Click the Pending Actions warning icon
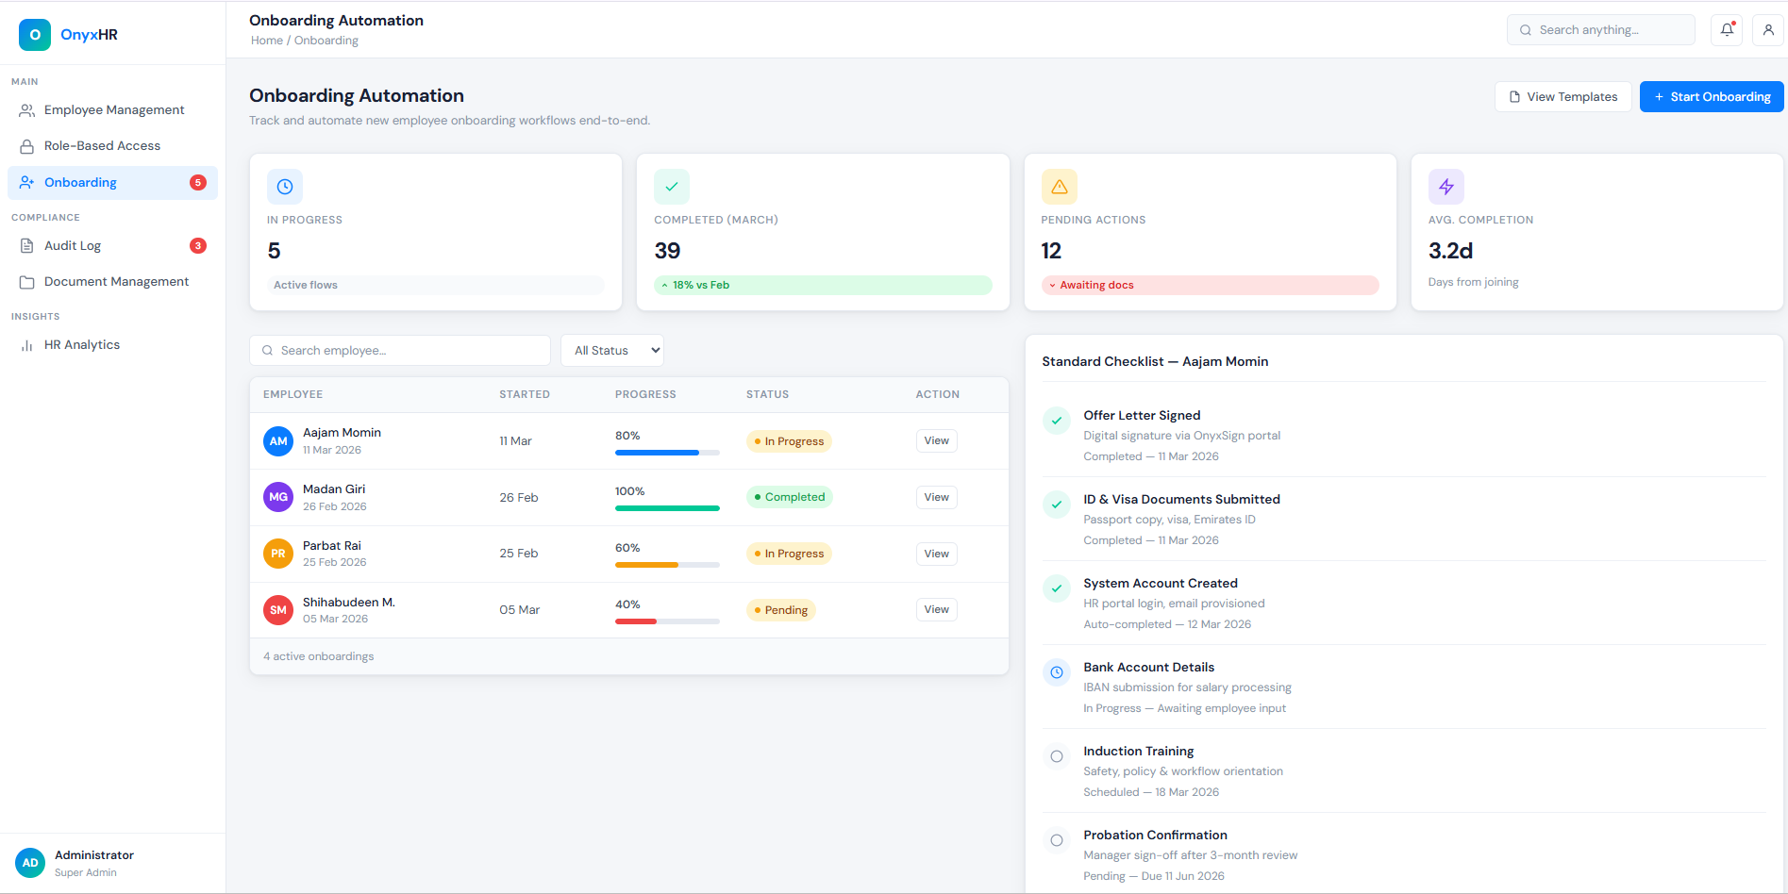 [1059, 187]
